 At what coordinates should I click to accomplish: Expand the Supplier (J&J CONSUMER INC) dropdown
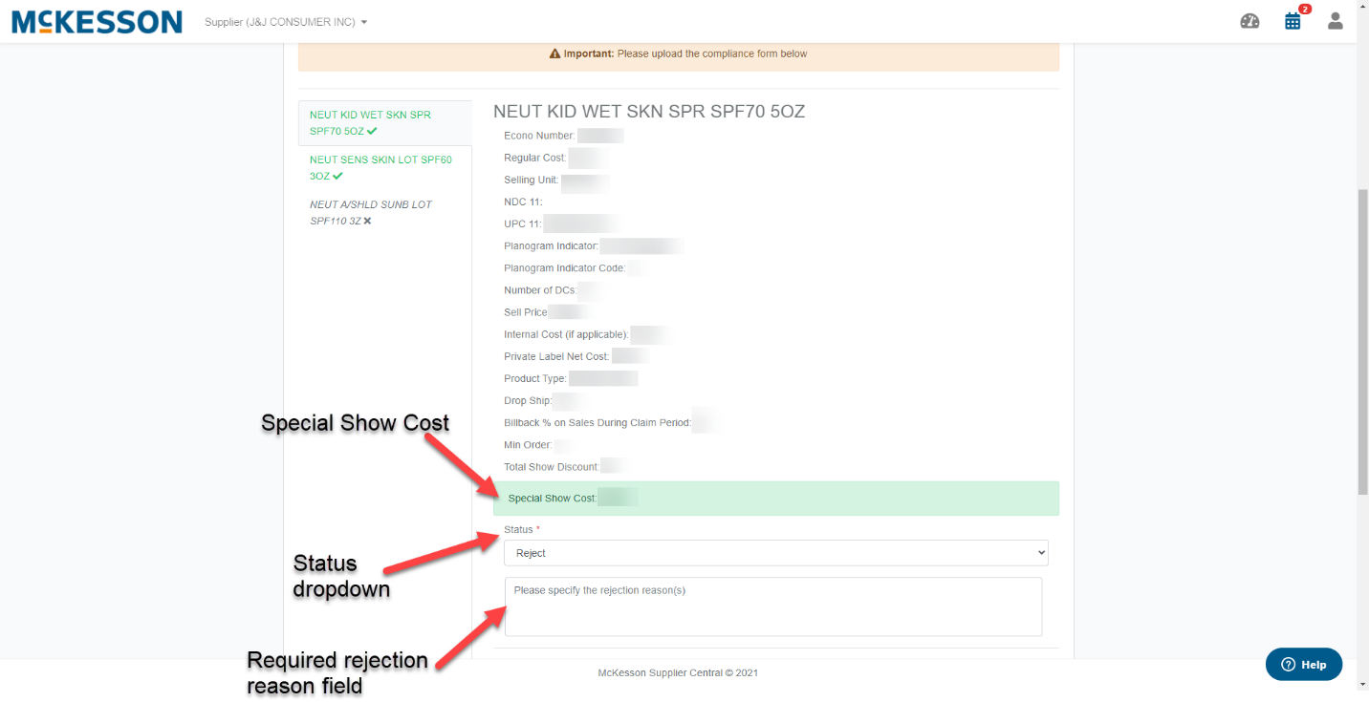pyautogui.click(x=284, y=21)
